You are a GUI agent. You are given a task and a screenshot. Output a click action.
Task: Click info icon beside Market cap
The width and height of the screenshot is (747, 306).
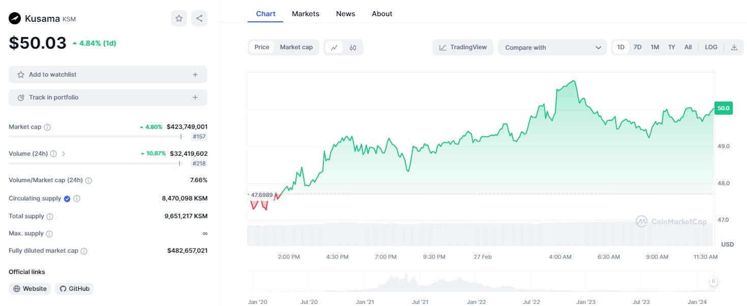(x=47, y=127)
